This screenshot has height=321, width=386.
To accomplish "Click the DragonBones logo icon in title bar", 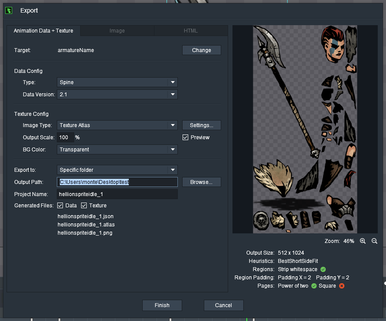I will pyautogui.click(x=9, y=10).
